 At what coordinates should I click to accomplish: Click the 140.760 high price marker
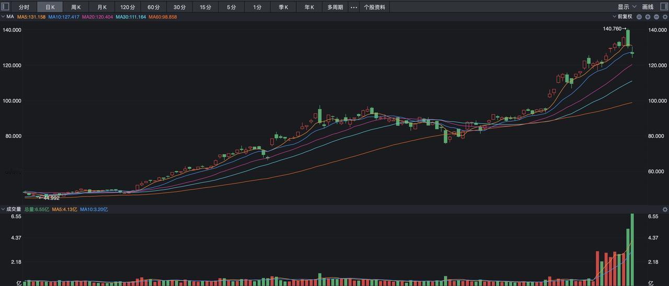tap(615, 29)
